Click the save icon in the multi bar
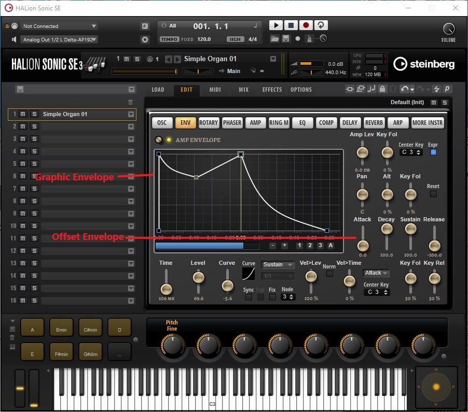The image size is (468, 412). click(x=20, y=89)
